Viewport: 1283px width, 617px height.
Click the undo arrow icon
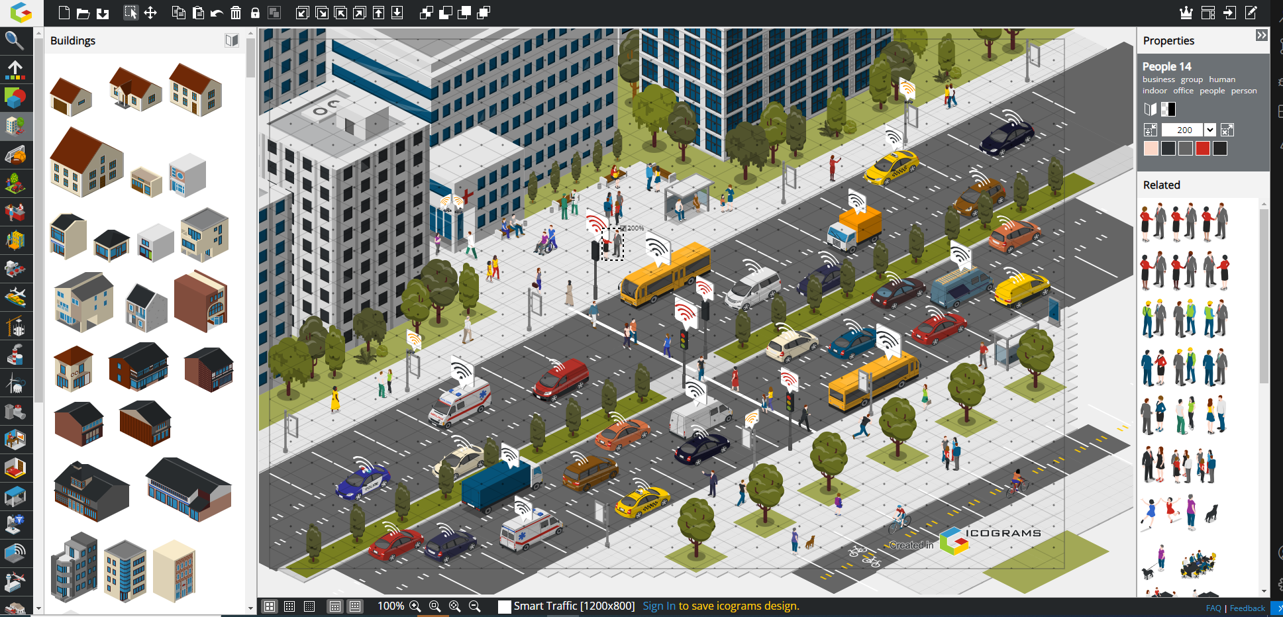(x=217, y=13)
